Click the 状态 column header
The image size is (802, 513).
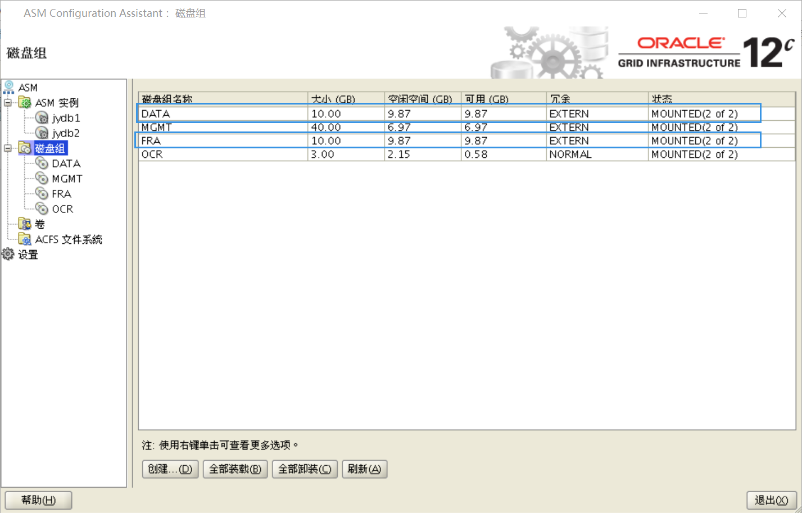tap(722, 99)
